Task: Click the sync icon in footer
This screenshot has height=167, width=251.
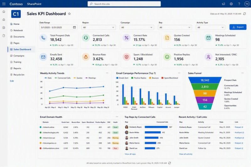Action: (x=169, y=163)
